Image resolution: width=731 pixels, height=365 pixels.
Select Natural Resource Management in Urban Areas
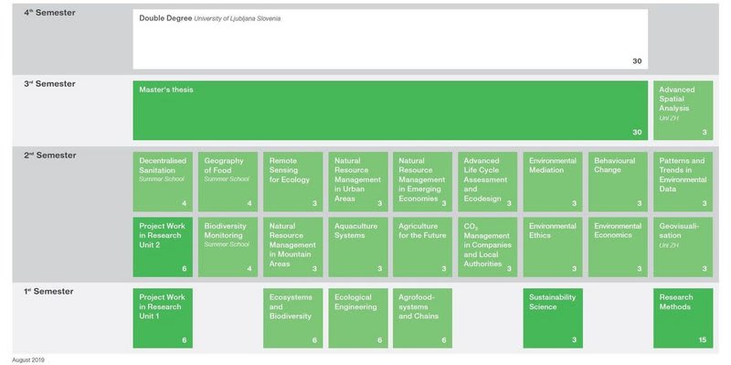click(358, 181)
